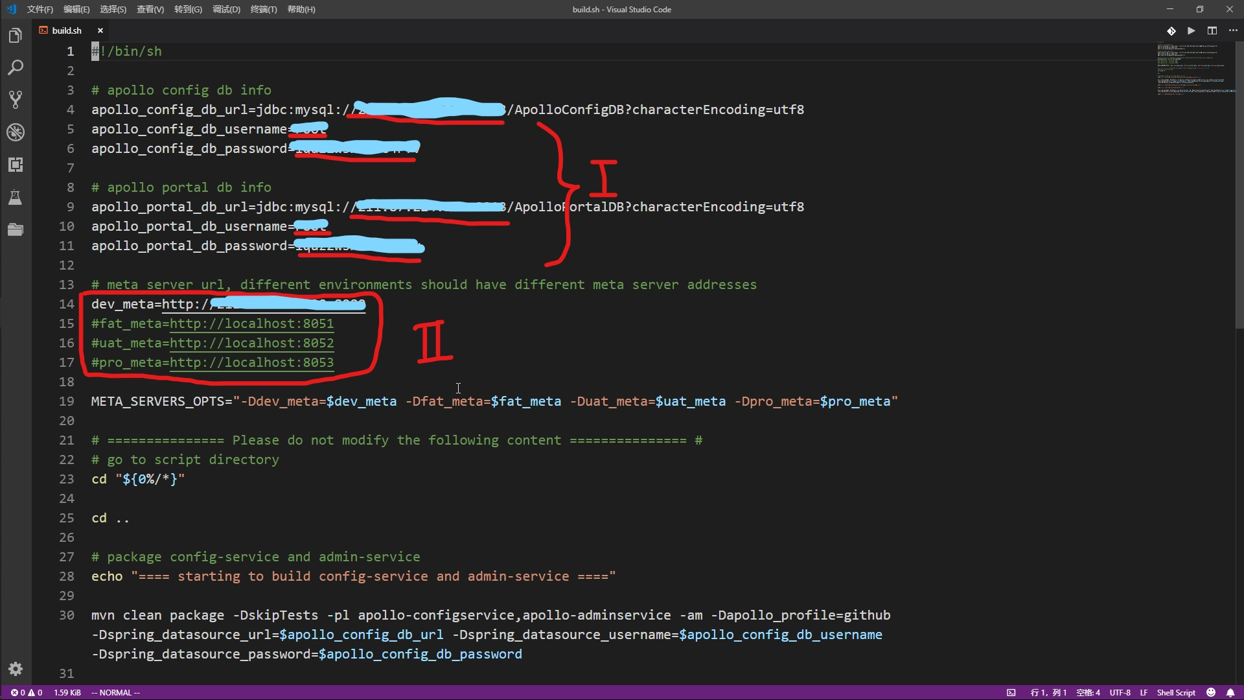The height and width of the screenshot is (700, 1244).
Task: Click the Run button in title bar
Action: click(1192, 30)
